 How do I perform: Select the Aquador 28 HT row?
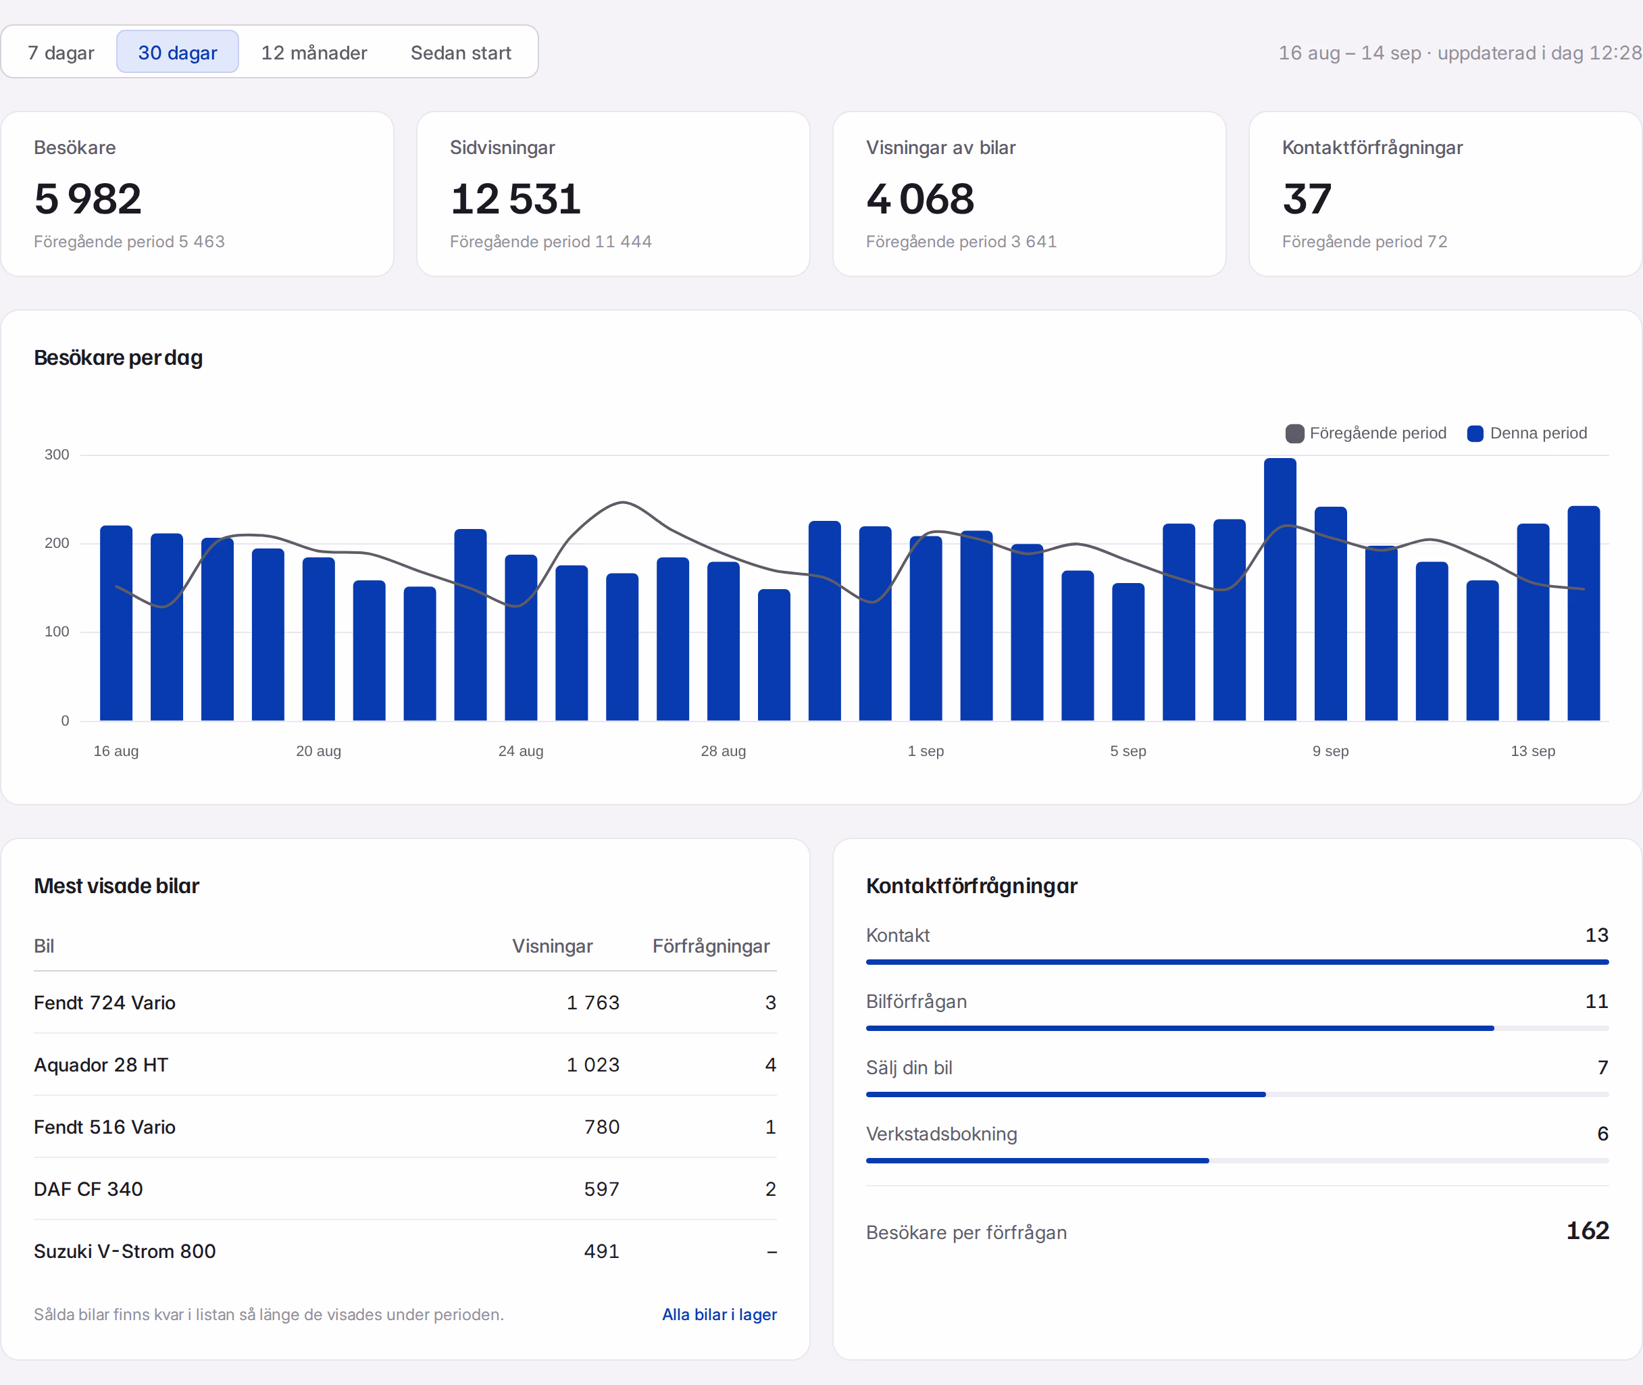(405, 1065)
